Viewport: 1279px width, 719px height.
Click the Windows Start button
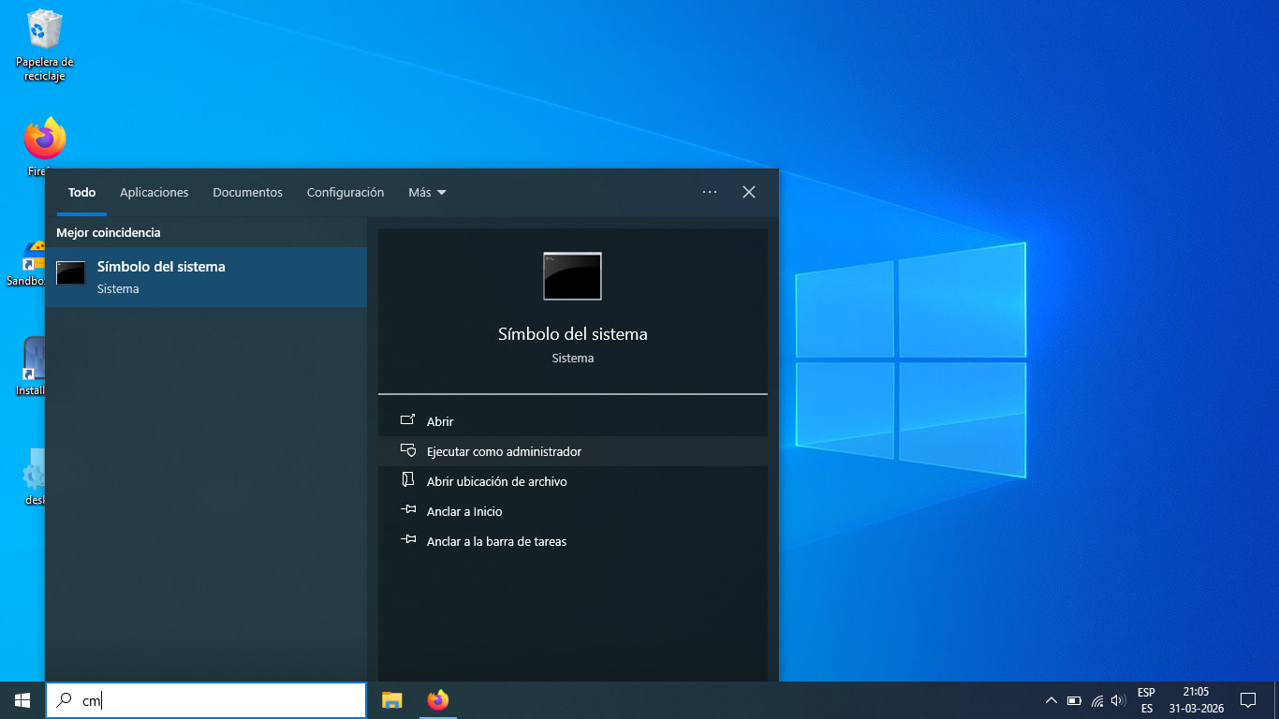(x=22, y=700)
